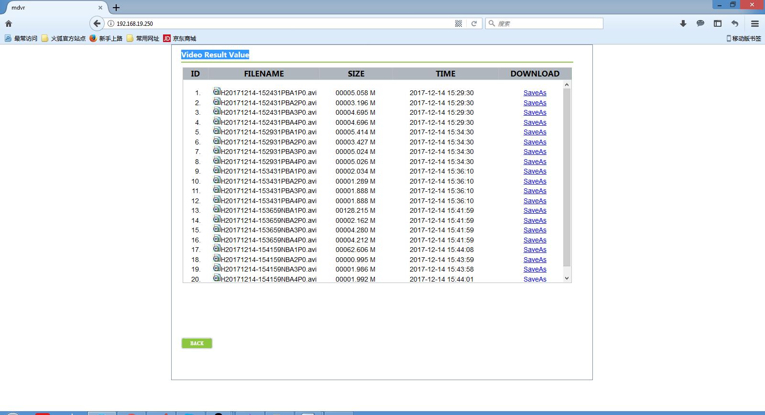
Task: Open the 新手上路 bookmark
Action: click(x=106, y=38)
